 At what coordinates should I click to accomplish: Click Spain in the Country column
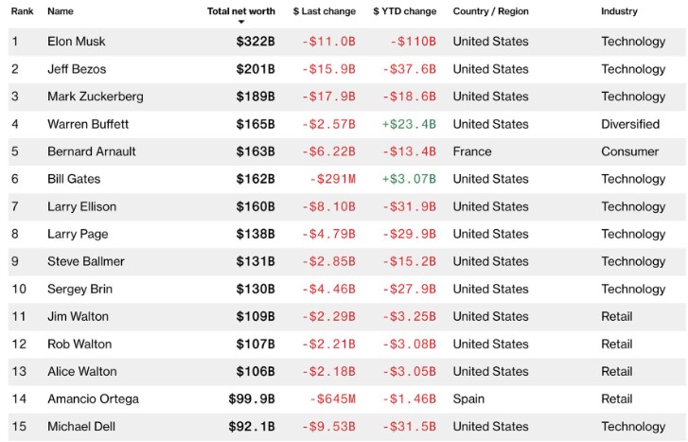tap(468, 398)
